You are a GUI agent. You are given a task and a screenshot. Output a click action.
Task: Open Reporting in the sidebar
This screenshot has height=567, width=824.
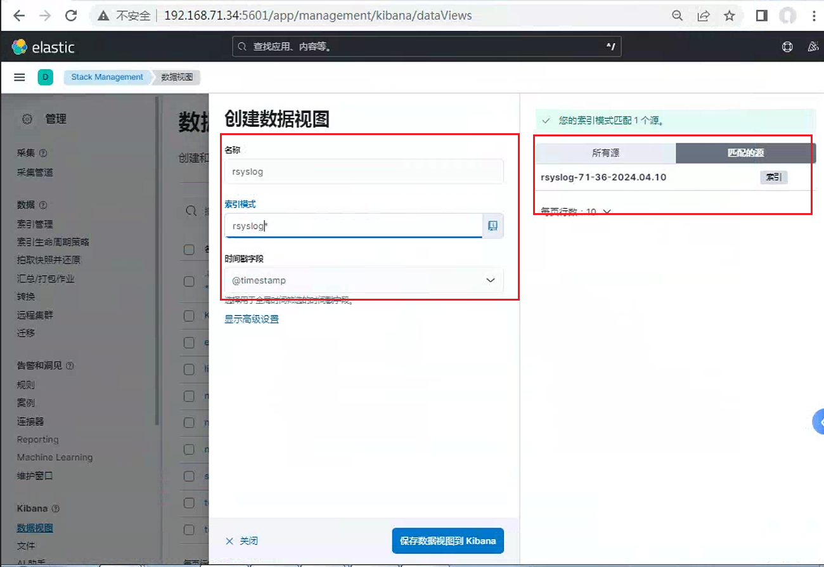pyautogui.click(x=38, y=440)
